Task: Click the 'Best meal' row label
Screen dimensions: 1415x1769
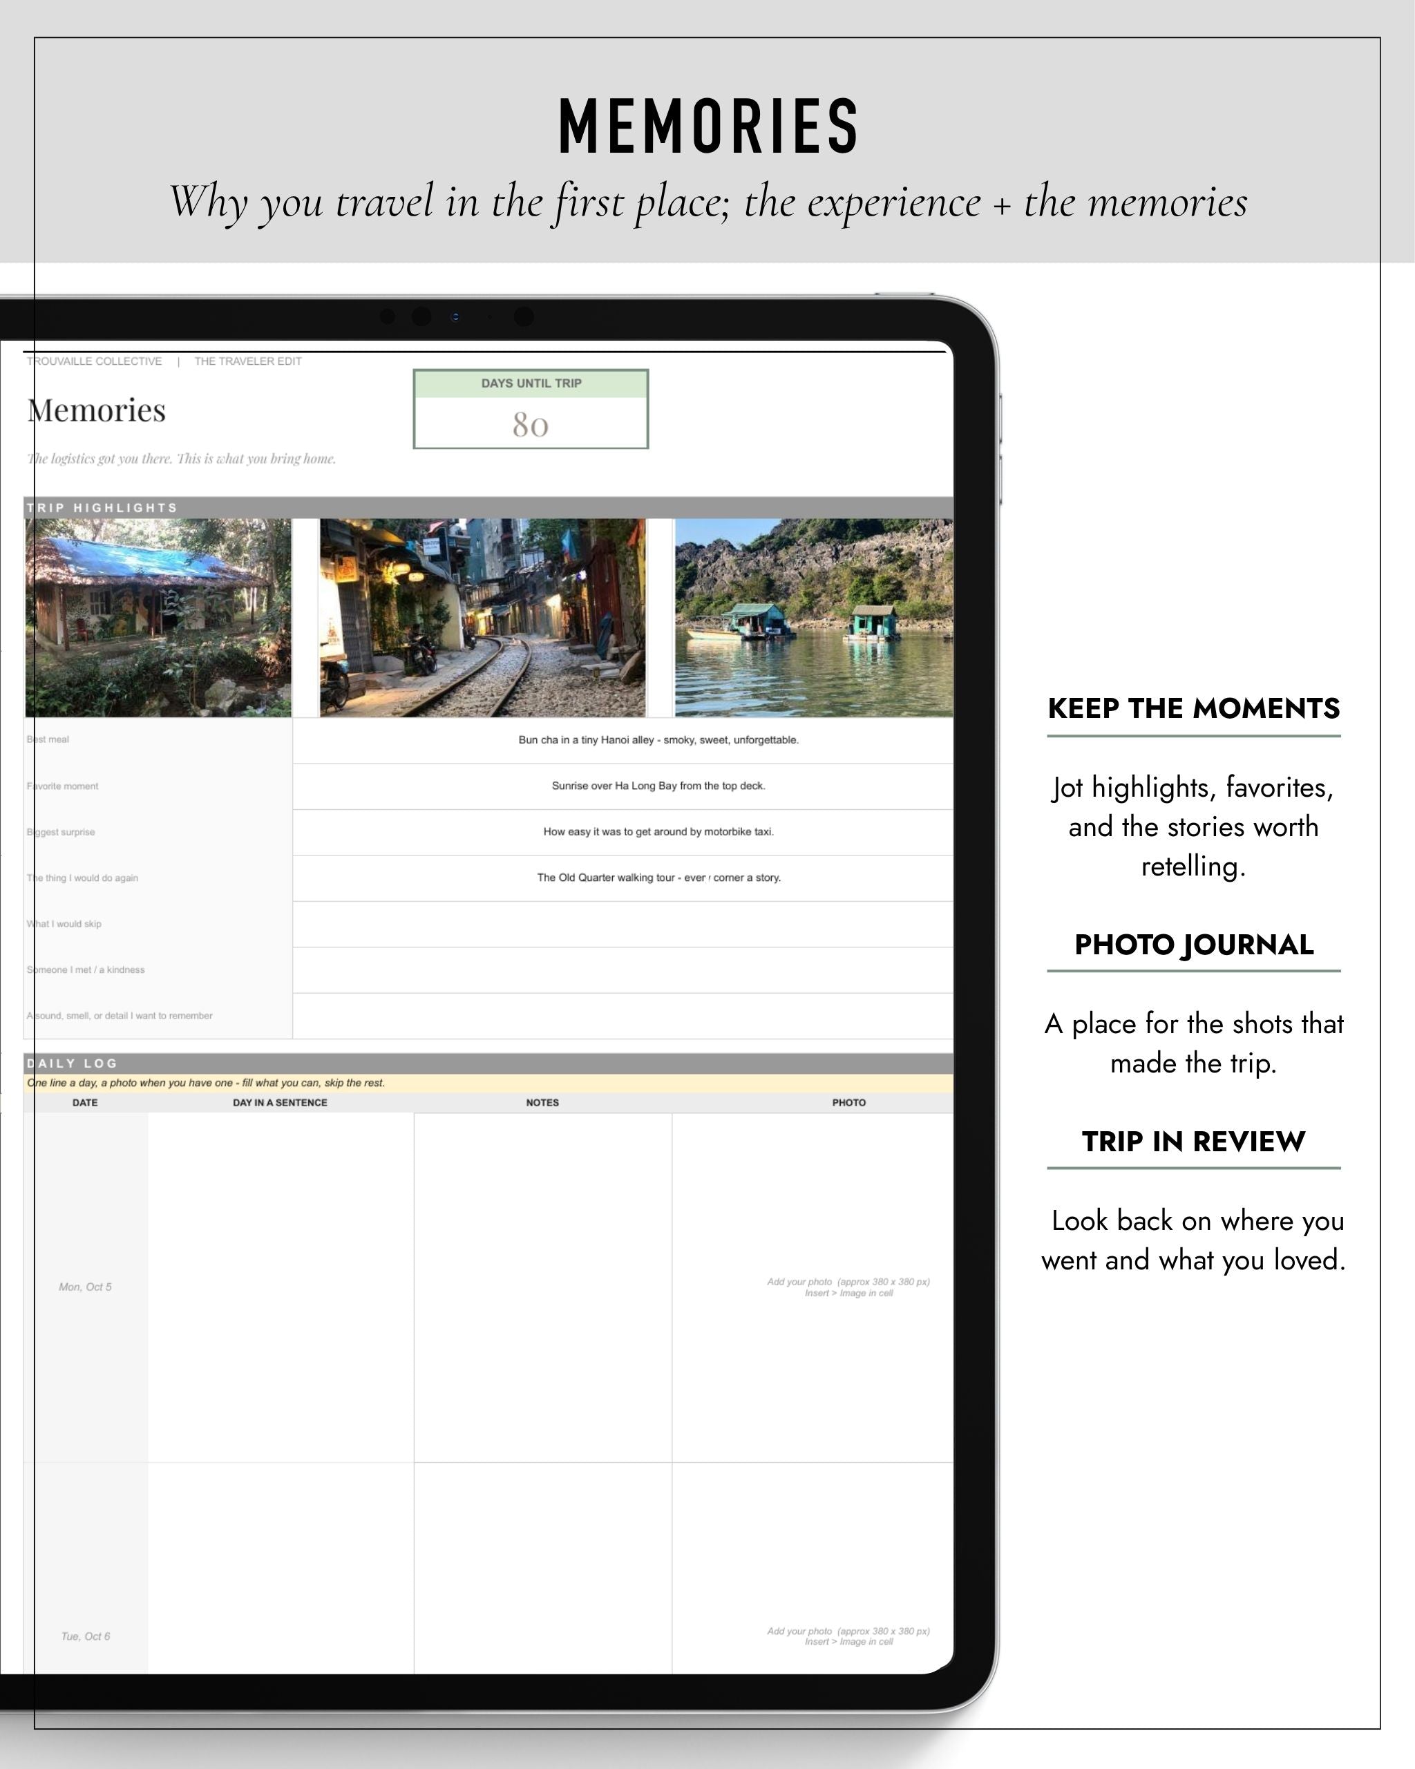Action: click(48, 739)
